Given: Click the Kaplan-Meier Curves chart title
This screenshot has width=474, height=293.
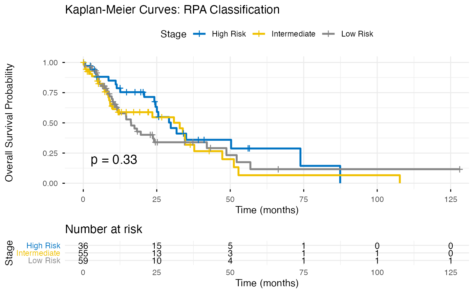Looking at the screenshot, I should 172,10.
